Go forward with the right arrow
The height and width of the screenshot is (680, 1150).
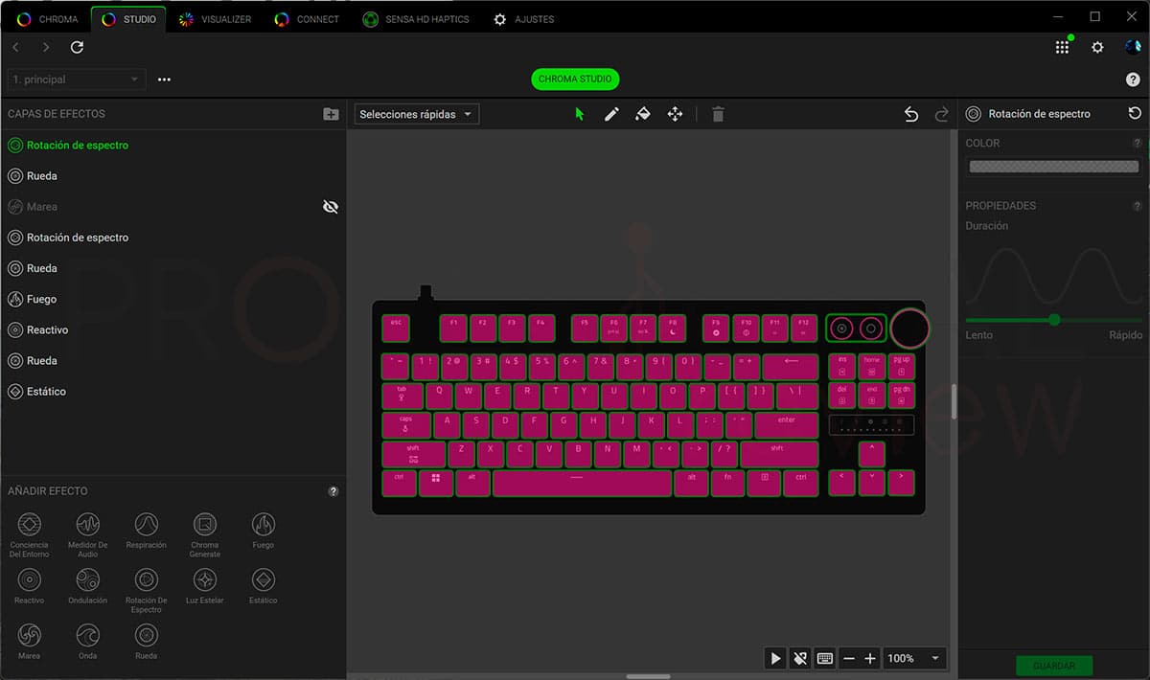(46, 47)
